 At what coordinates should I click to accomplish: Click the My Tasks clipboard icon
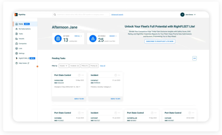click(58, 39)
